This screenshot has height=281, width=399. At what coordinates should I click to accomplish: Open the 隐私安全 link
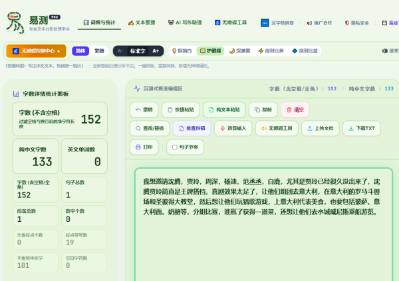[356, 23]
